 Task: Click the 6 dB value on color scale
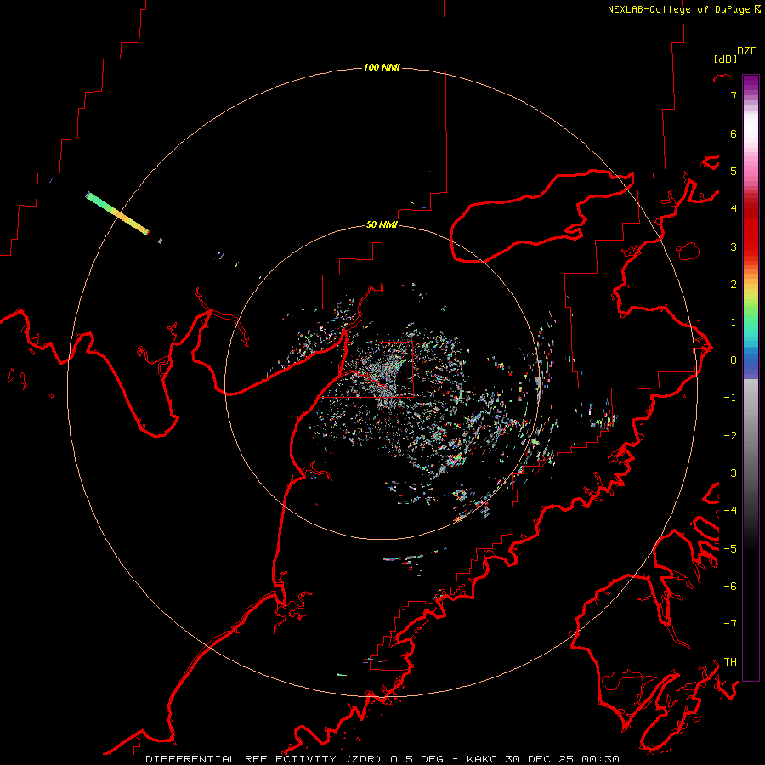click(734, 133)
